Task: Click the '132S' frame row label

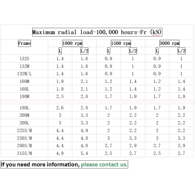Action: tap(24, 58)
